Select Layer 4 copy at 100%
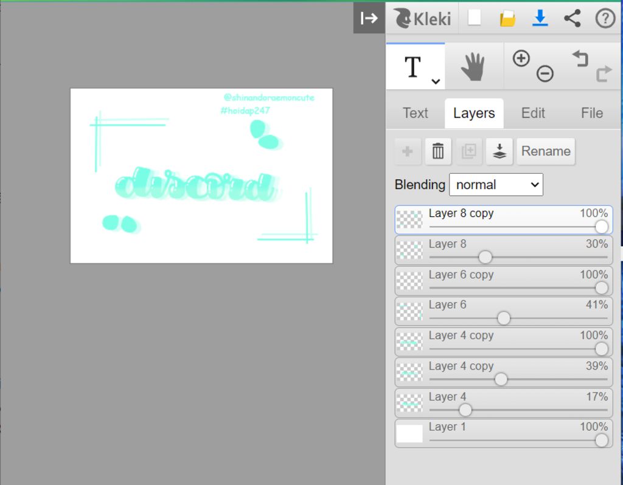 tap(503, 342)
